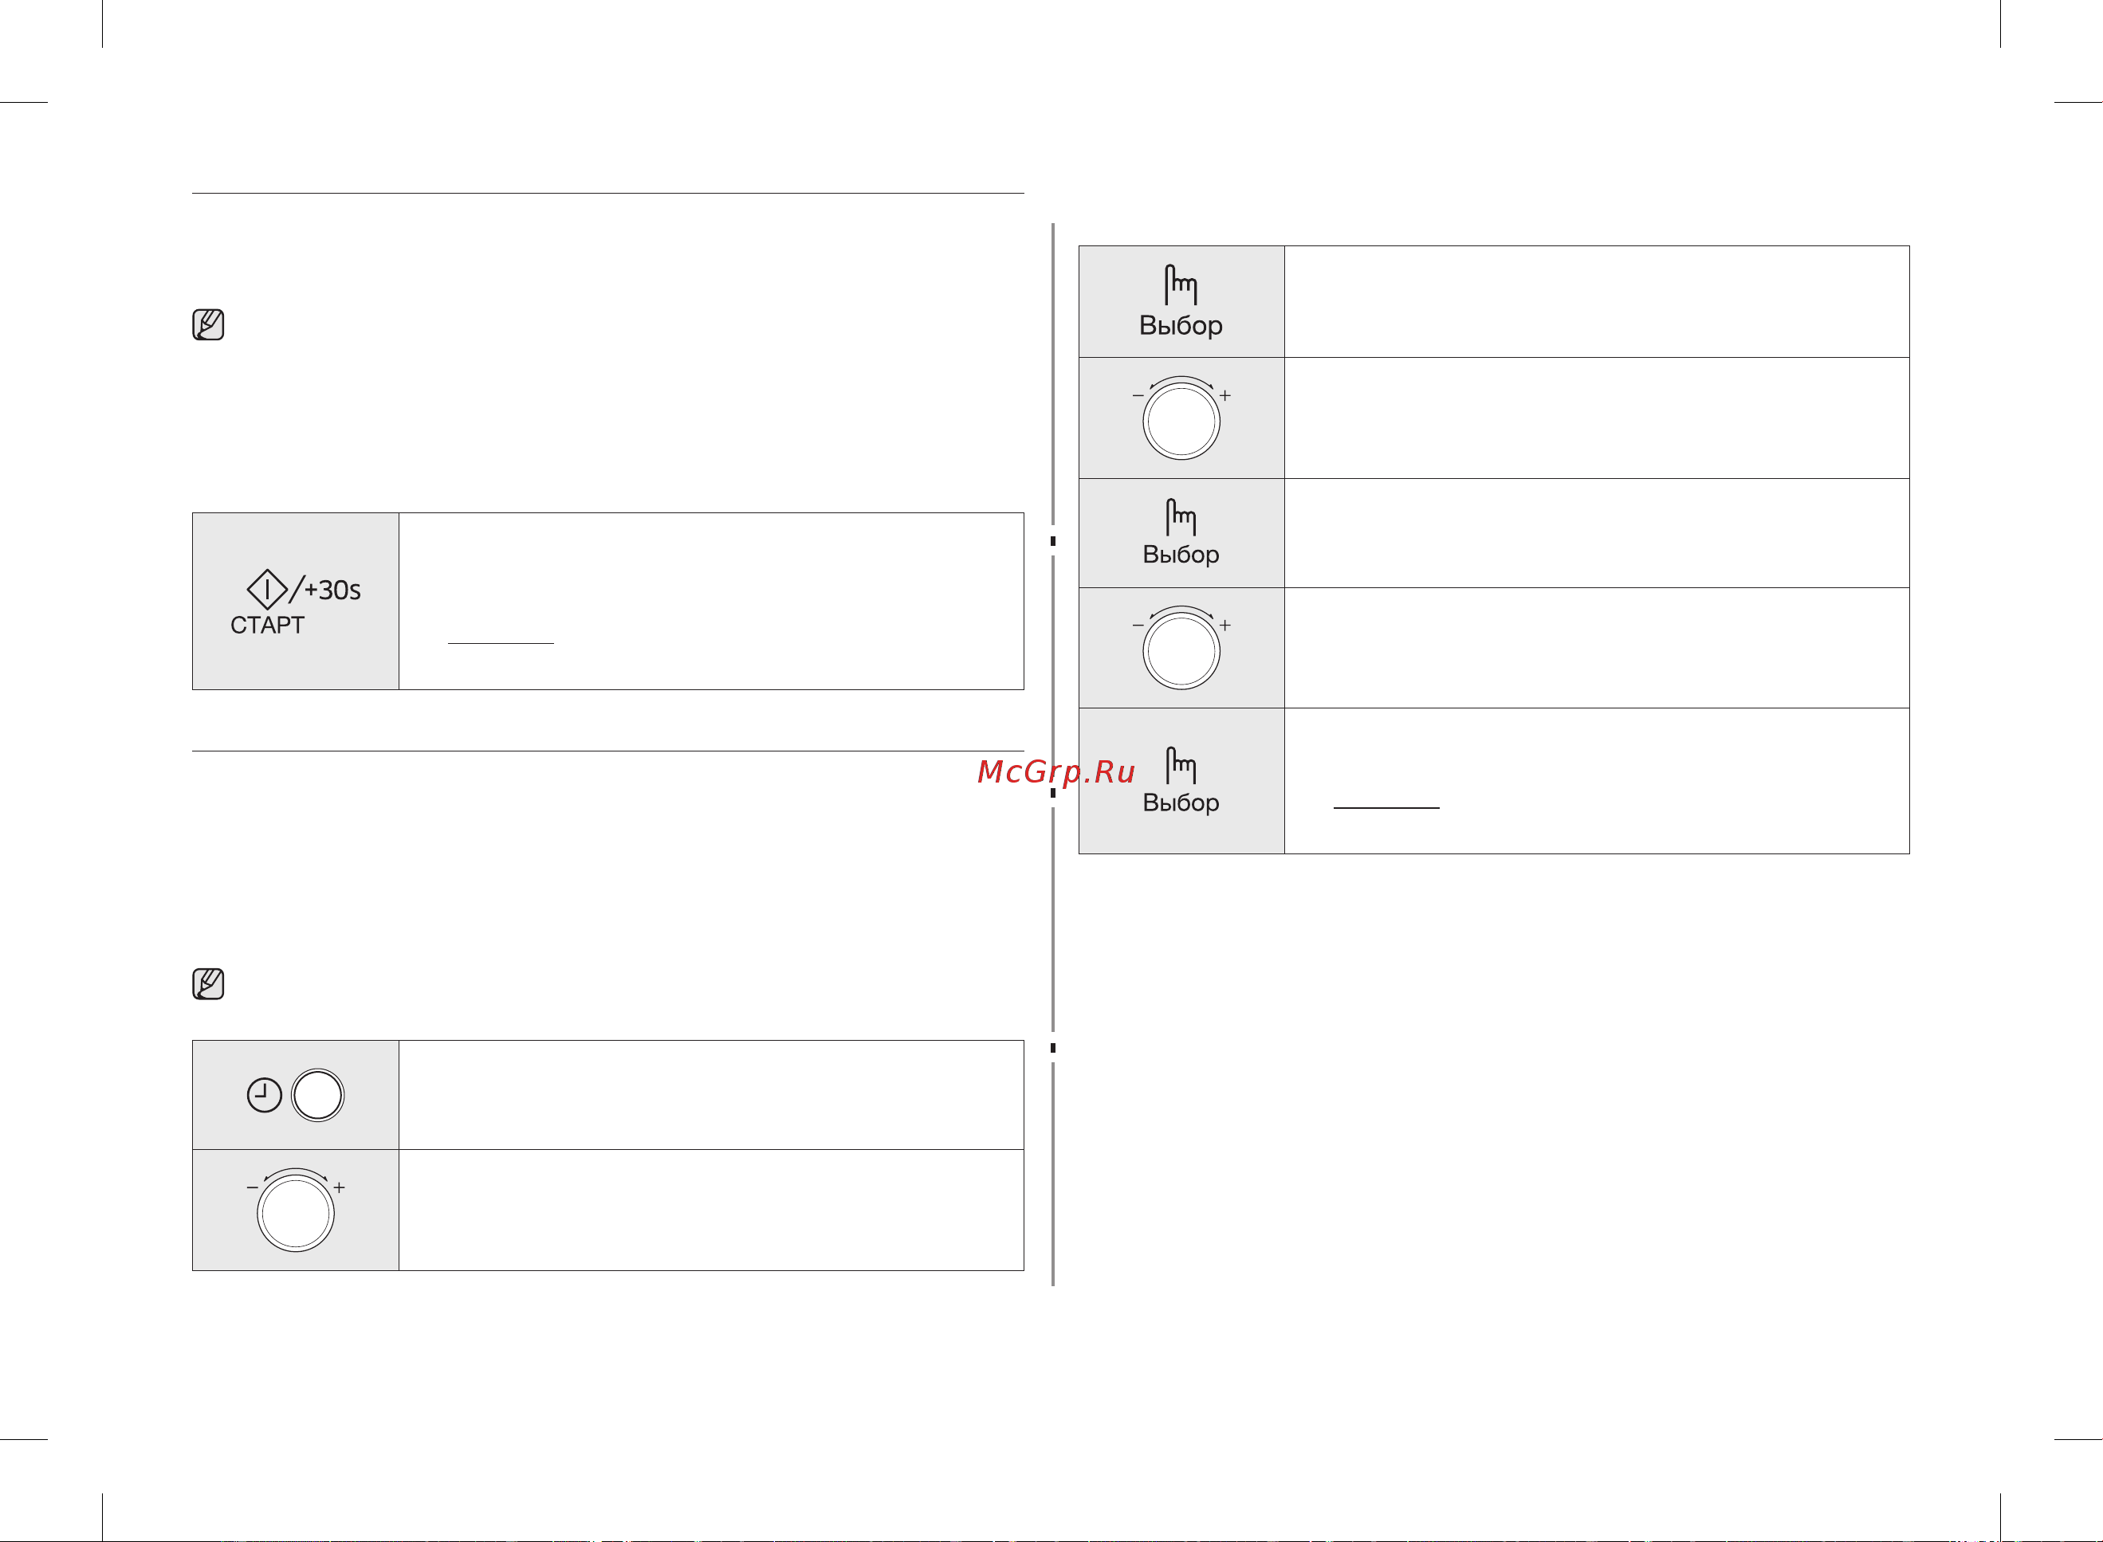Click the dial knob between first and second Выбор
The height and width of the screenshot is (1542, 2103).
1181,421
